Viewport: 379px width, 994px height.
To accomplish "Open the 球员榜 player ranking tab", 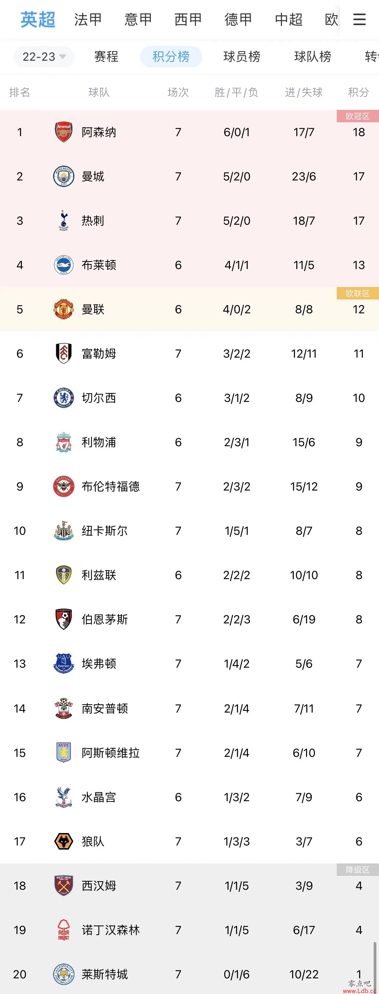I will click(x=242, y=57).
